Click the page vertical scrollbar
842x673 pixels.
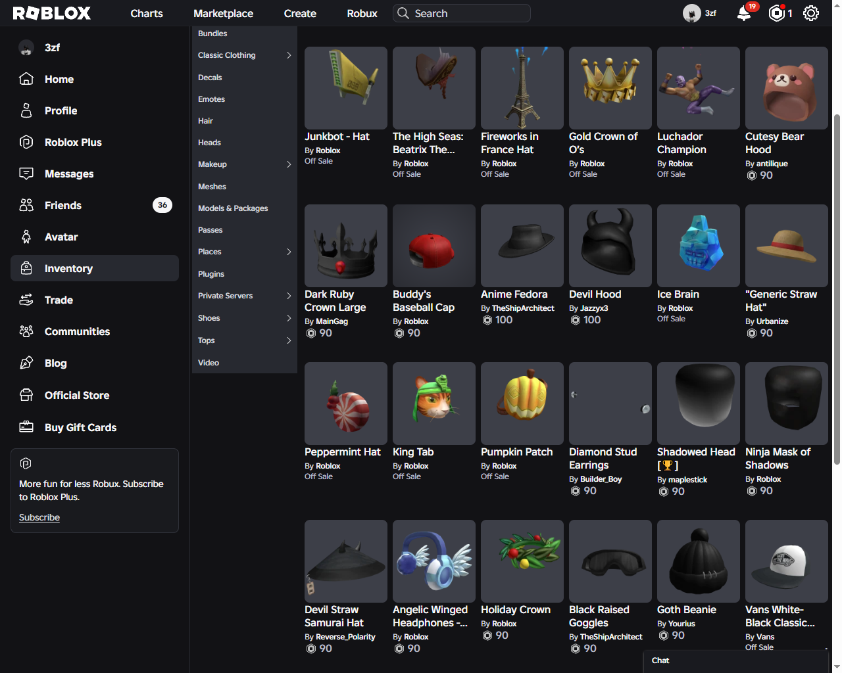point(837,289)
